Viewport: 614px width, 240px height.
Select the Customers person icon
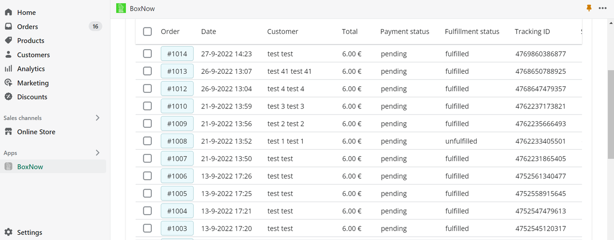tap(8, 54)
